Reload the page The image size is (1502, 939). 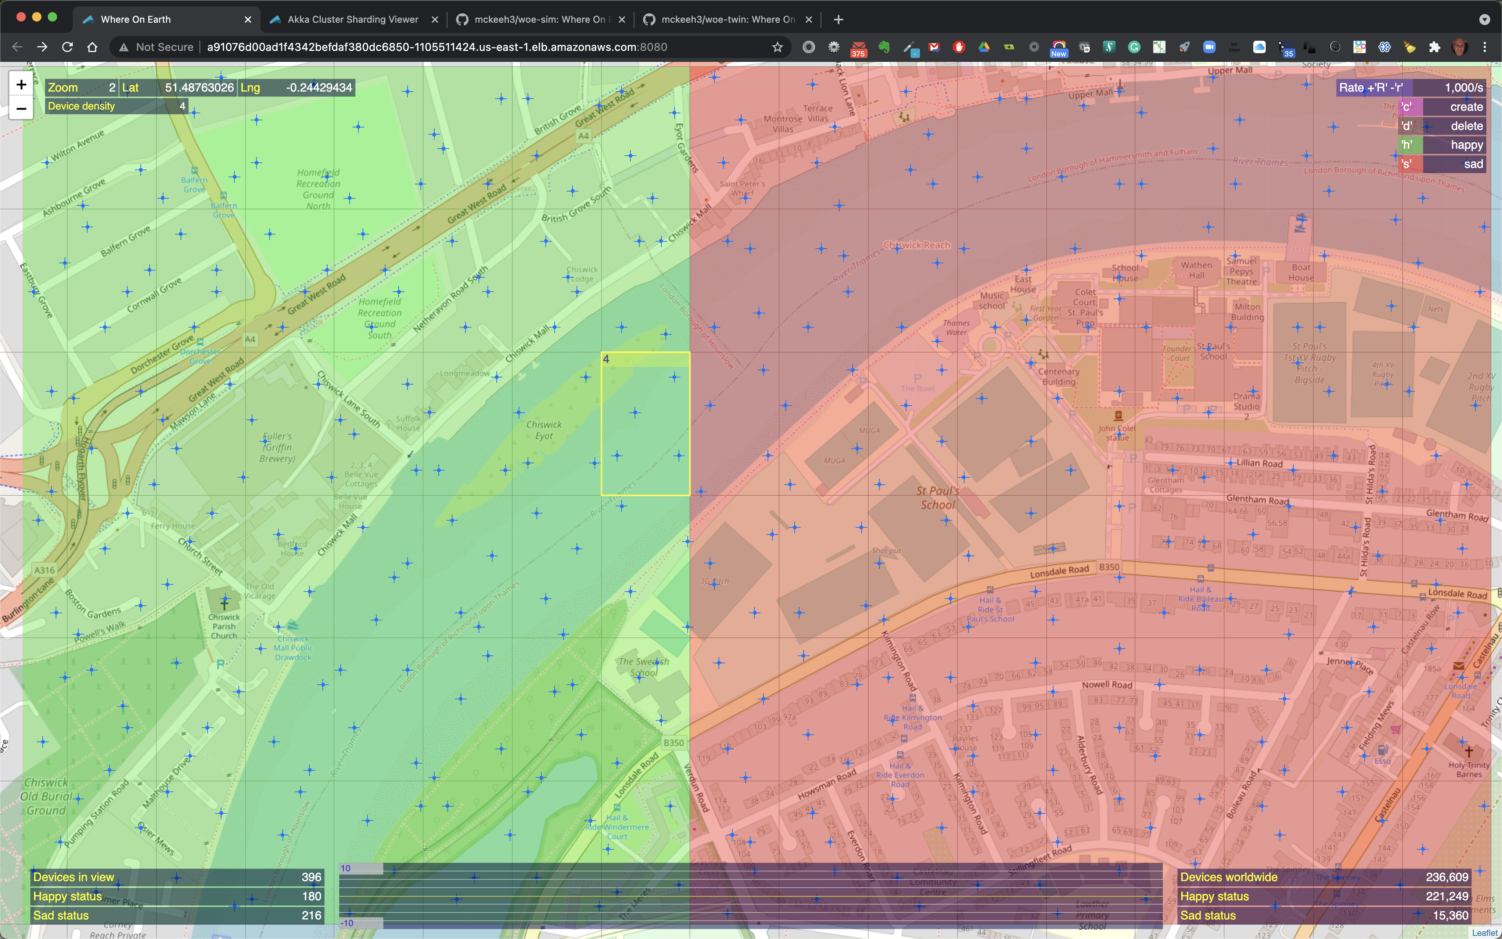click(68, 47)
